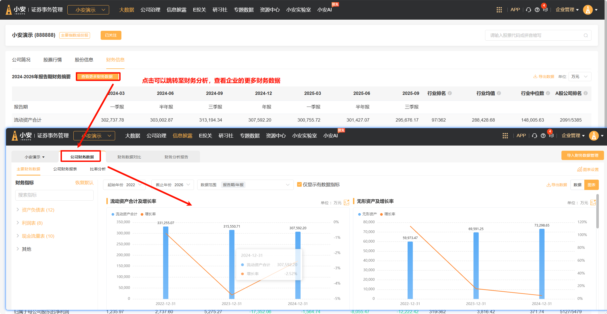Click the info icon beside 行业排名
Image resolution: width=607 pixels, height=314 pixels.
[450, 93]
